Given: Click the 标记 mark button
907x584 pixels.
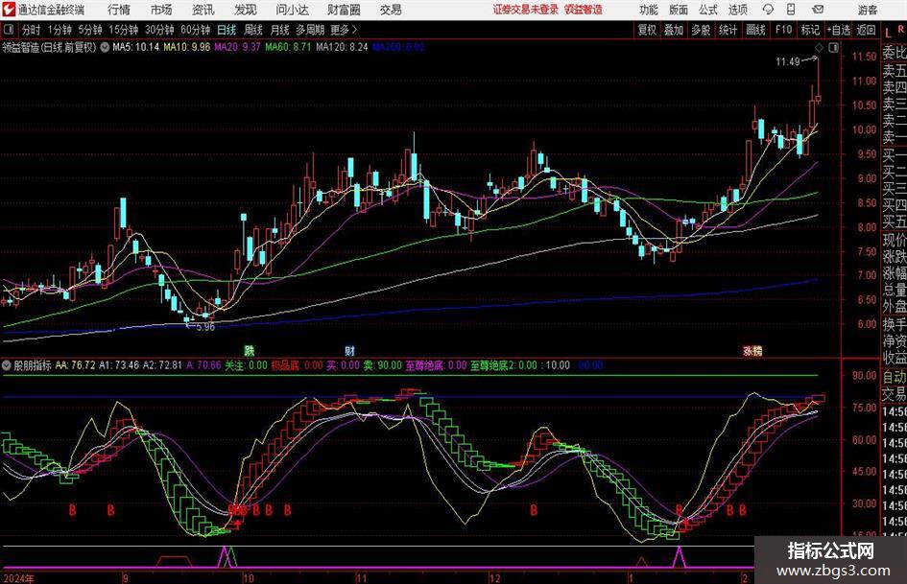Looking at the screenshot, I should click(810, 30).
